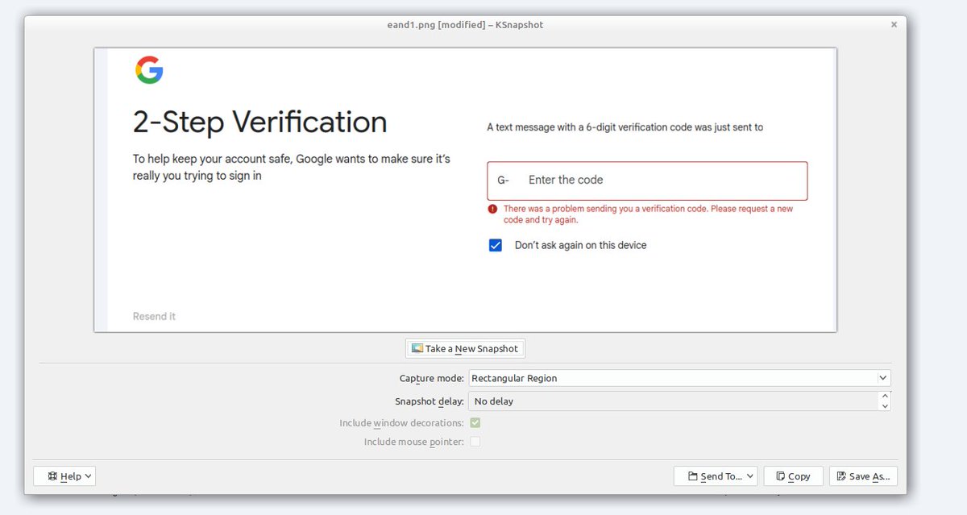This screenshot has width=967, height=515.
Task: Click the error message about verification code
Action: (648, 214)
